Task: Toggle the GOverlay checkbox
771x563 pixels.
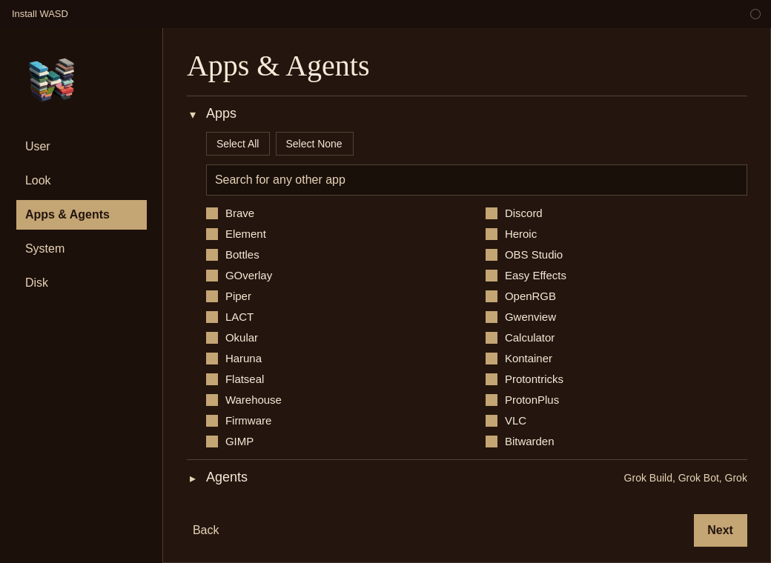Action: point(212,276)
